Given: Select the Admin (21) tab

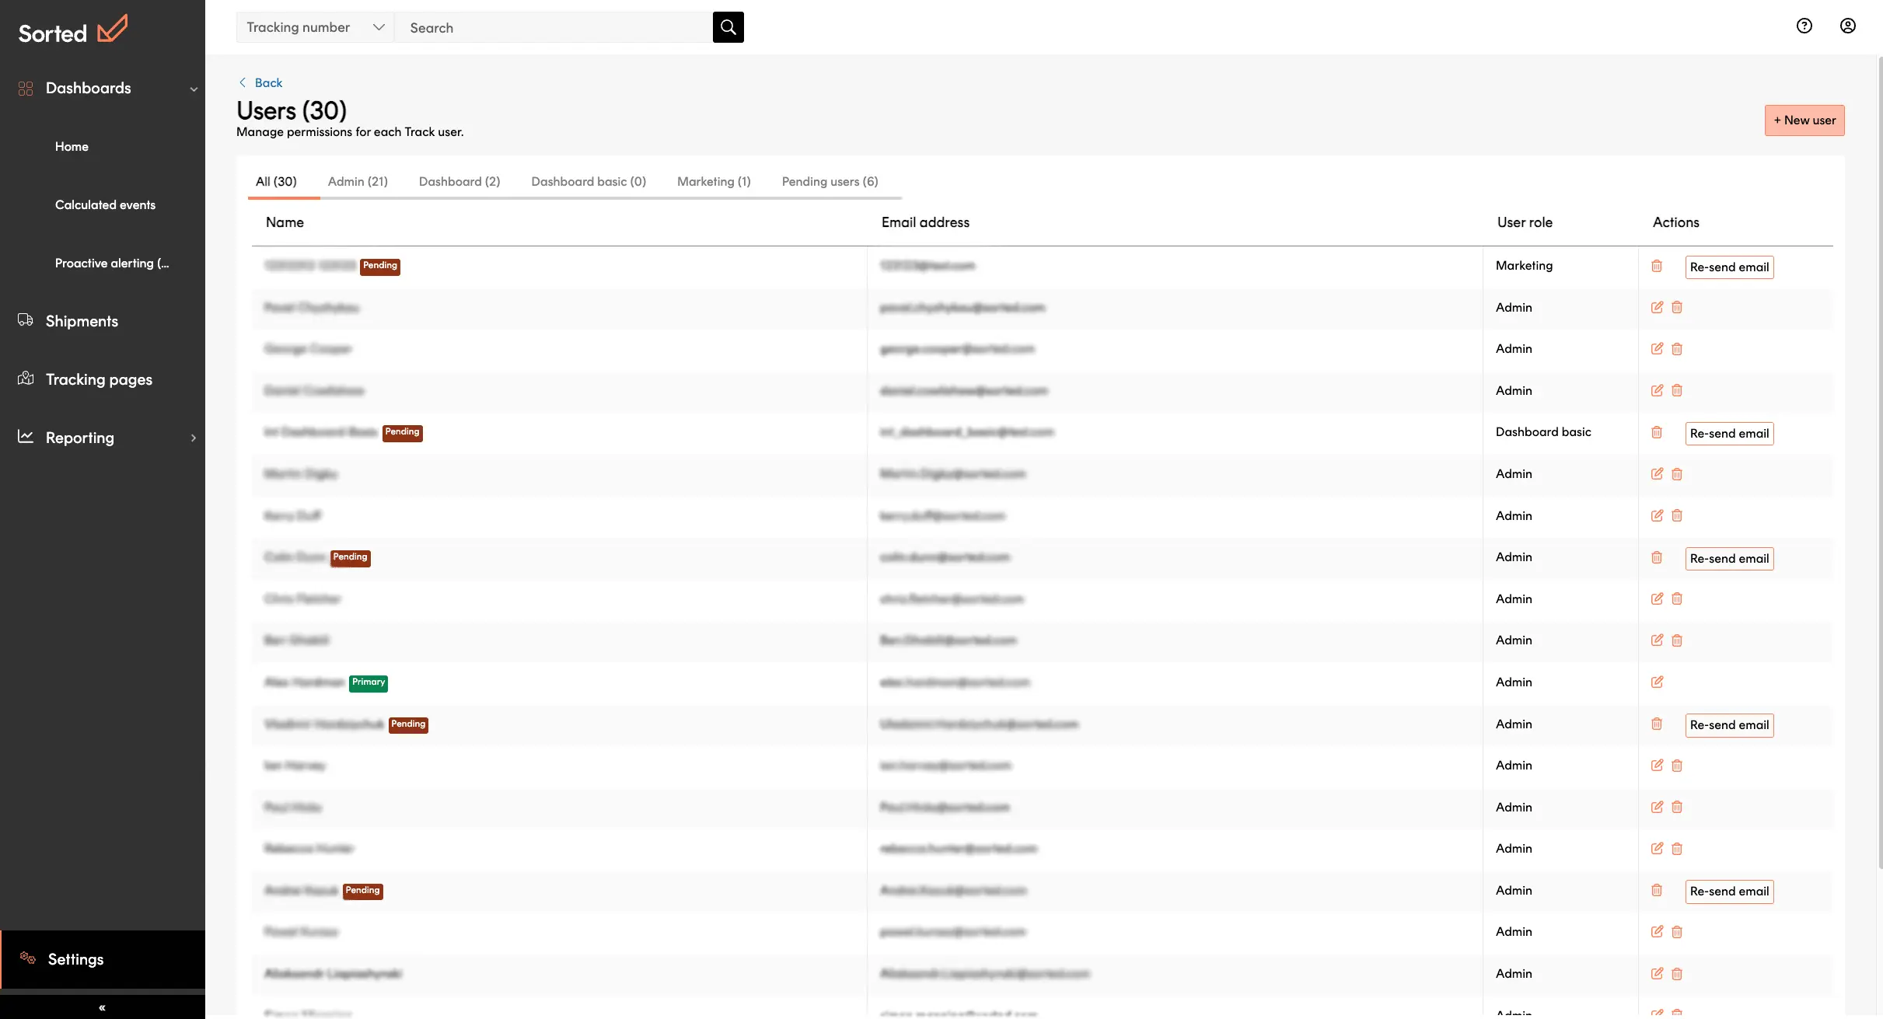Looking at the screenshot, I should pyautogui.click(x=356, y=182).
